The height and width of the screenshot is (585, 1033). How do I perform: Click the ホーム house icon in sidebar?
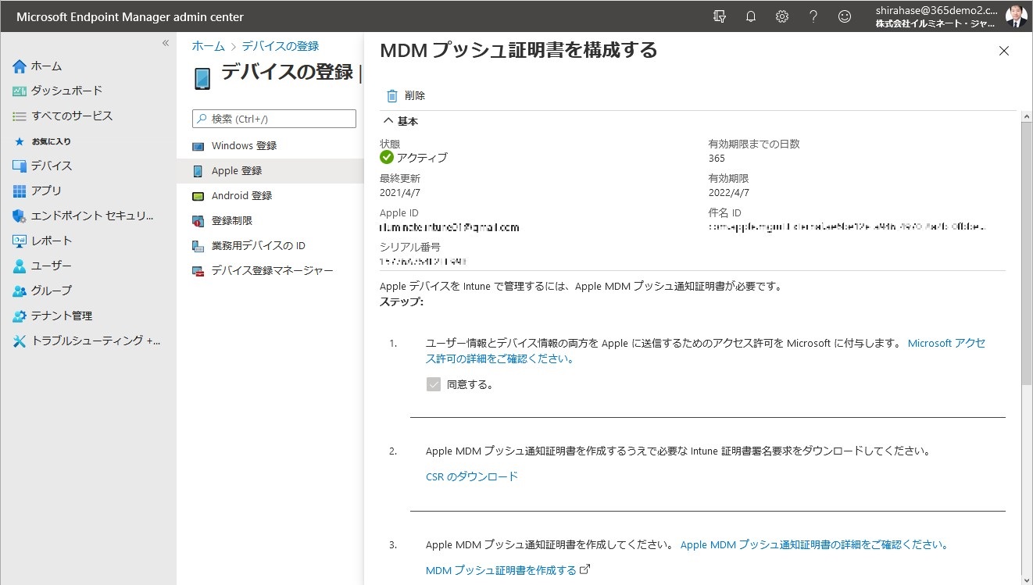pos(20,66)
